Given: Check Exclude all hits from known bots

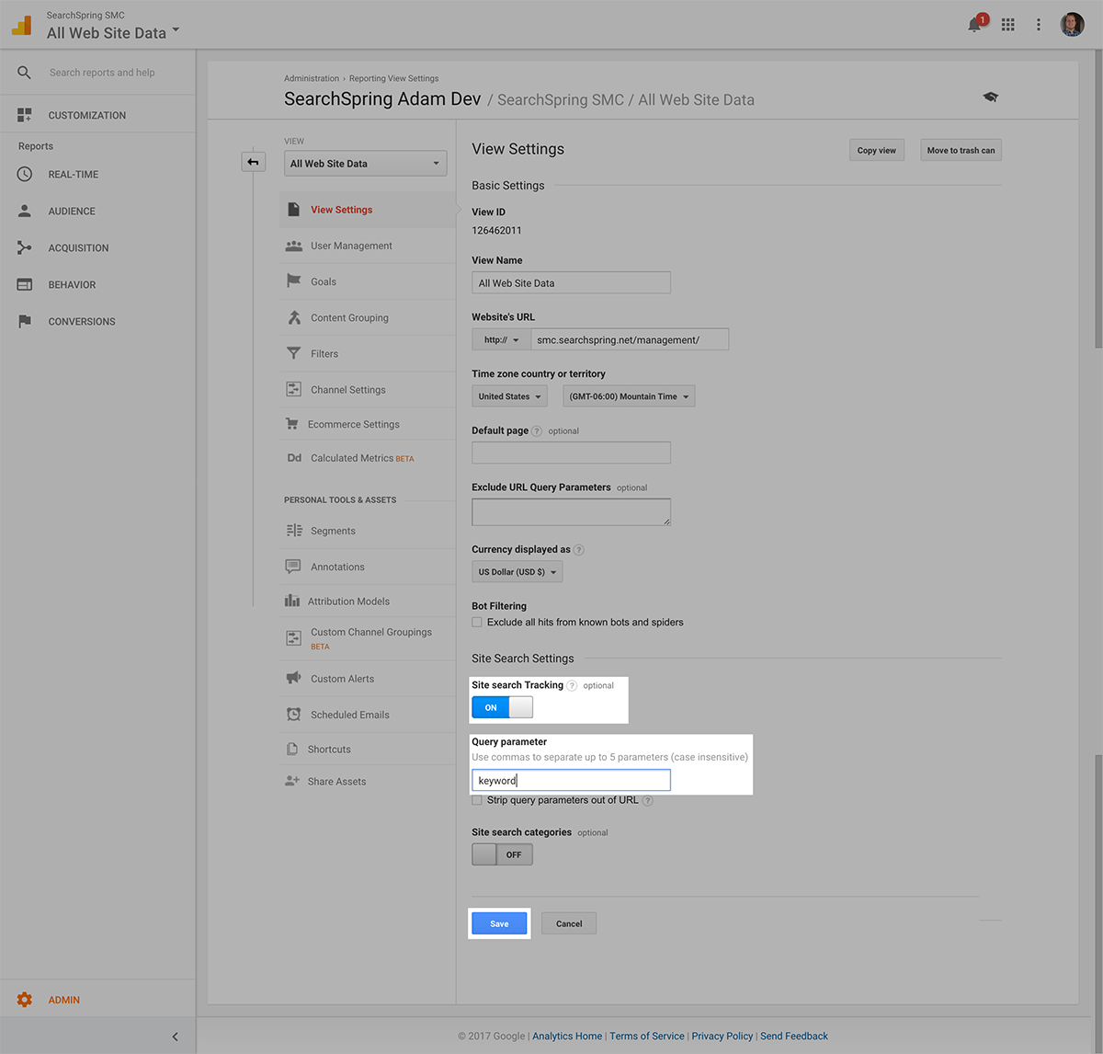Looking at the screenshot, I should pos(477,623).
